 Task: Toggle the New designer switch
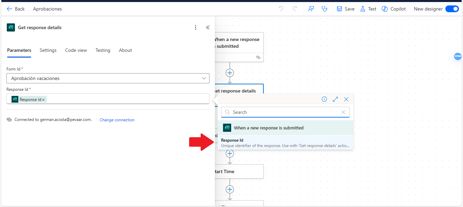(x=452, y=9)
